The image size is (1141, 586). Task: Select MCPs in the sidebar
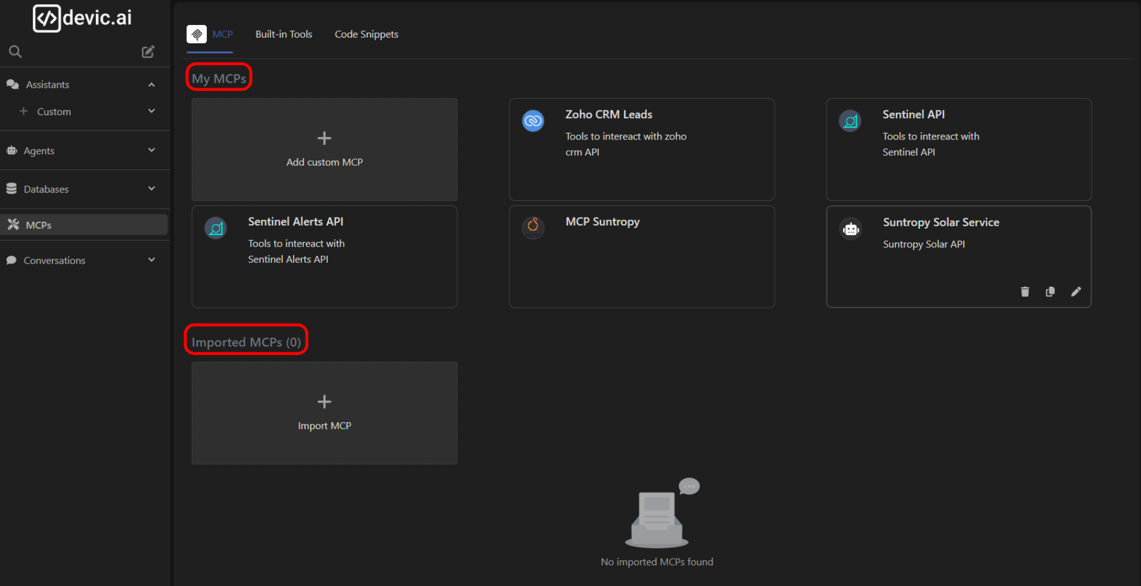(84, 225)
